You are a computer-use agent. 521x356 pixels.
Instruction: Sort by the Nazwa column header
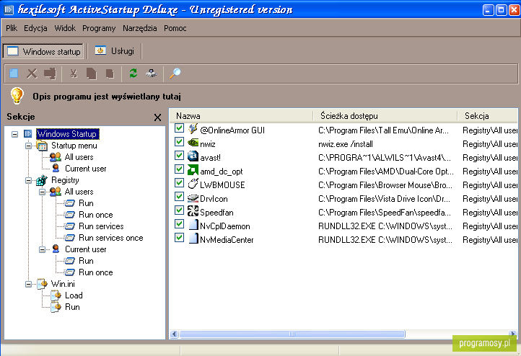(x=242, y=116)
